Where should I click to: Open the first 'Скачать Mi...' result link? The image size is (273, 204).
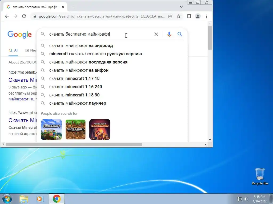click(x=23, y=80)
